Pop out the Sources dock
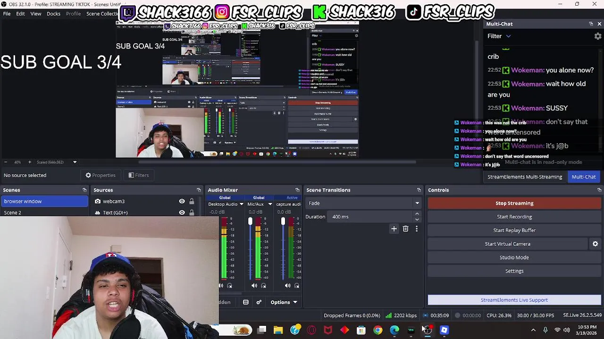 [x=199, y=190]
